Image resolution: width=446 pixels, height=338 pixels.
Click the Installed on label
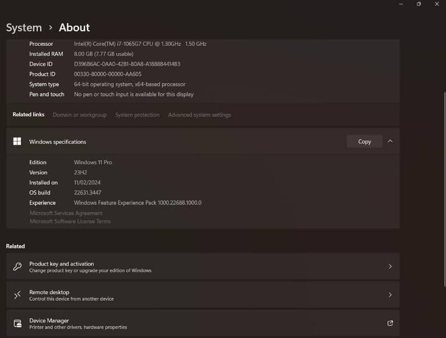pos(44,182)
